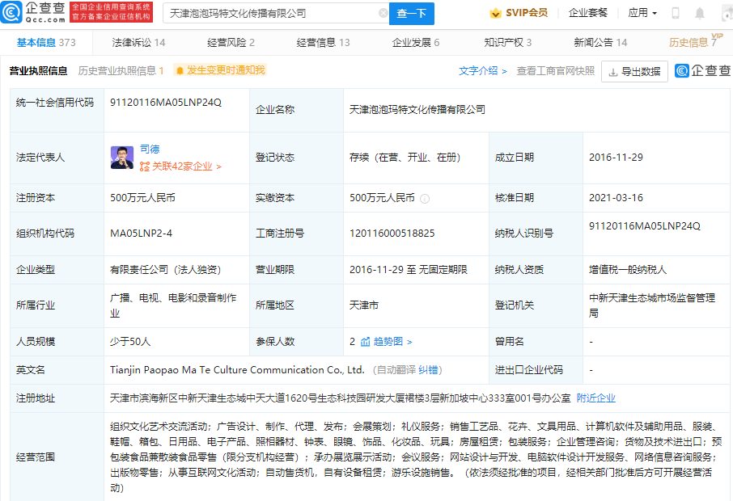Click the 导出数据 export button
The width and height of the screenshot is (733, 501).
click(634, 71)
